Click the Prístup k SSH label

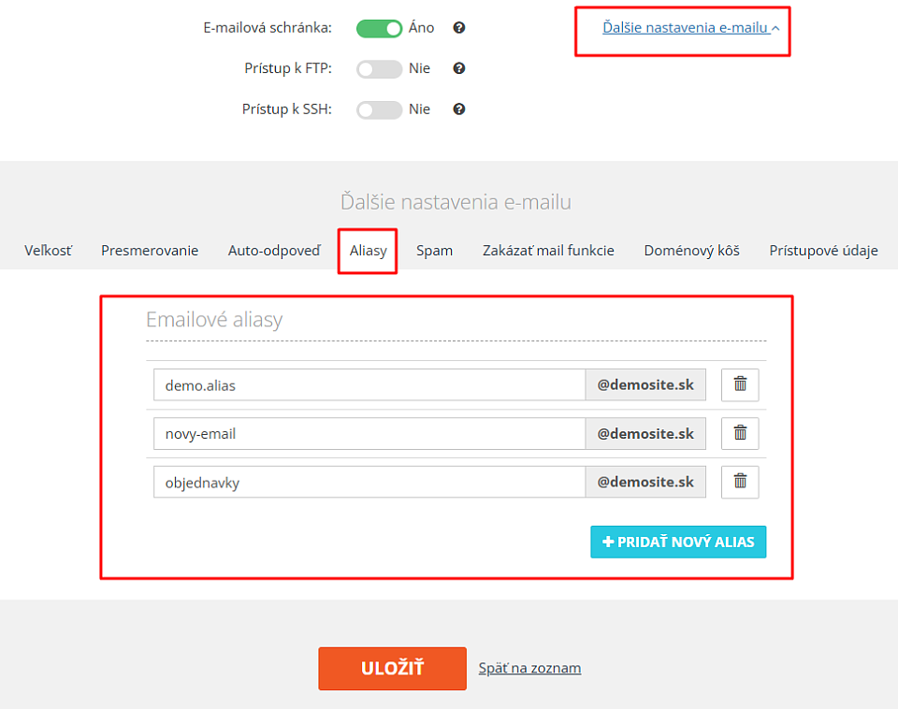(x=287, y=109)
